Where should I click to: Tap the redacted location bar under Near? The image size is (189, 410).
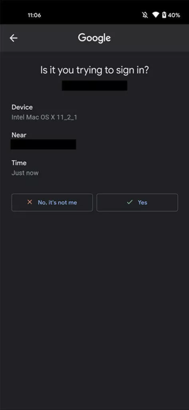click(43, 144)
